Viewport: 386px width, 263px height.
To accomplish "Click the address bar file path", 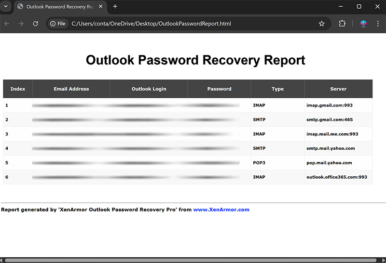I will click(x=151, y=24).
